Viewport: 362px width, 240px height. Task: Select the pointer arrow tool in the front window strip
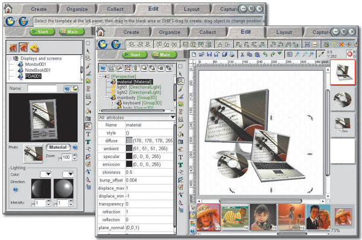click(x=180, y=74)
